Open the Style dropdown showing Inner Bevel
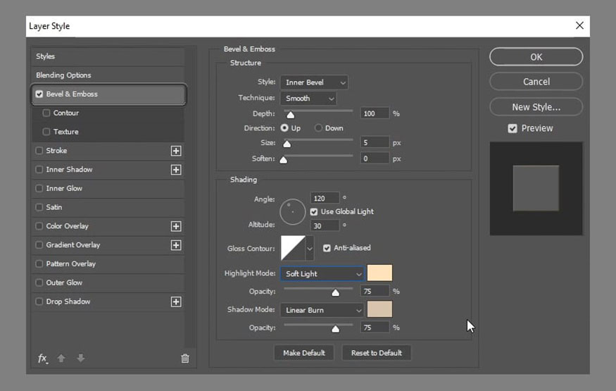This screenshot has width=616, height=391. [x=314, y=82]
